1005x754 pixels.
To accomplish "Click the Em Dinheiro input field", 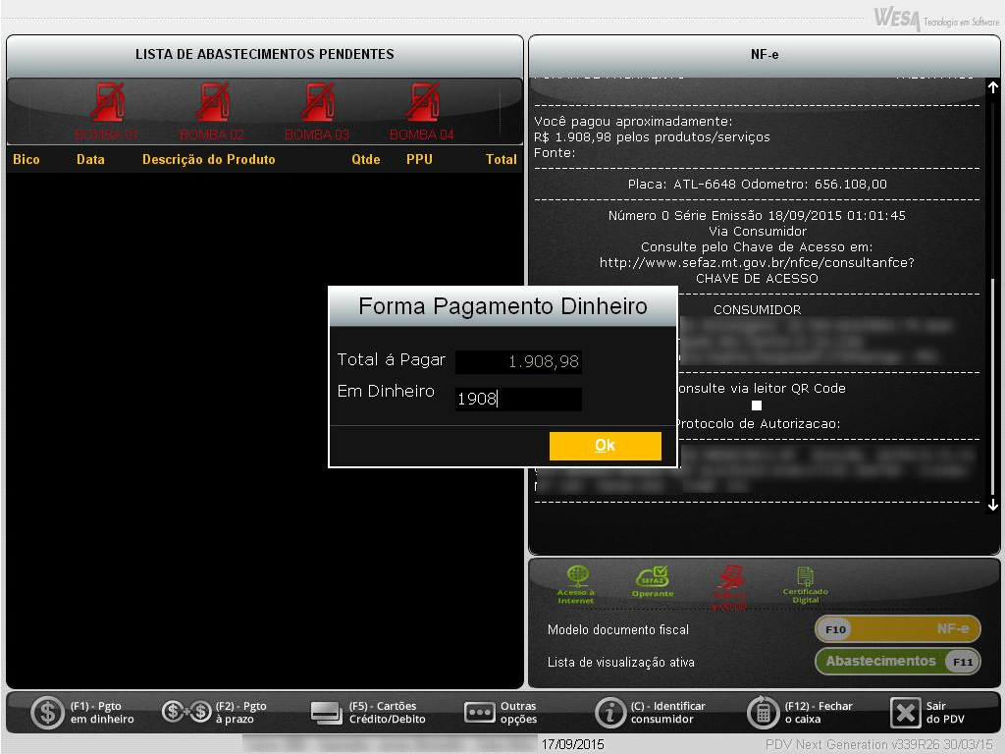I will 518,399.
